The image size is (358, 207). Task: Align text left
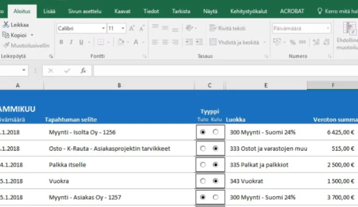[x=155, y=42]
